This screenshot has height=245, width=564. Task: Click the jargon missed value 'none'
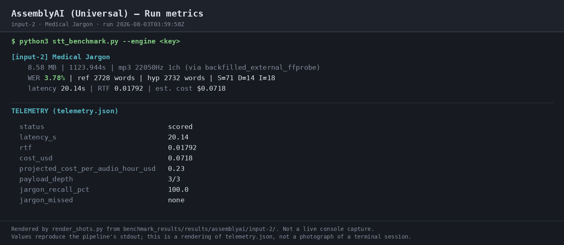[176, 200]
